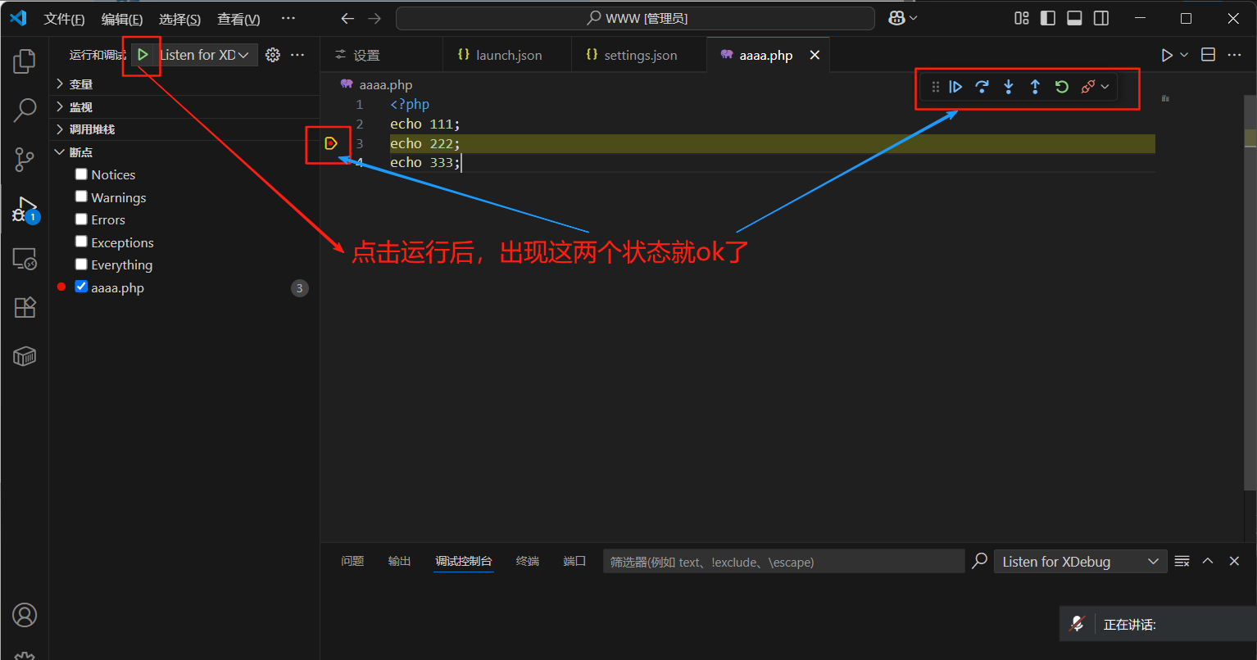Show more menus via title bar ellipsis
Viewport: 1257px width, 660px height.
pyautogui.click(x=288, y=18)
